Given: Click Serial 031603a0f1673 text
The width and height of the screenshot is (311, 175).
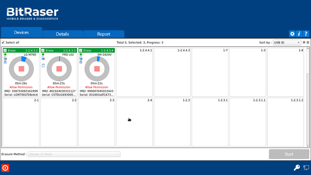Looking at the screenshot, I should [x=97, y=95].
